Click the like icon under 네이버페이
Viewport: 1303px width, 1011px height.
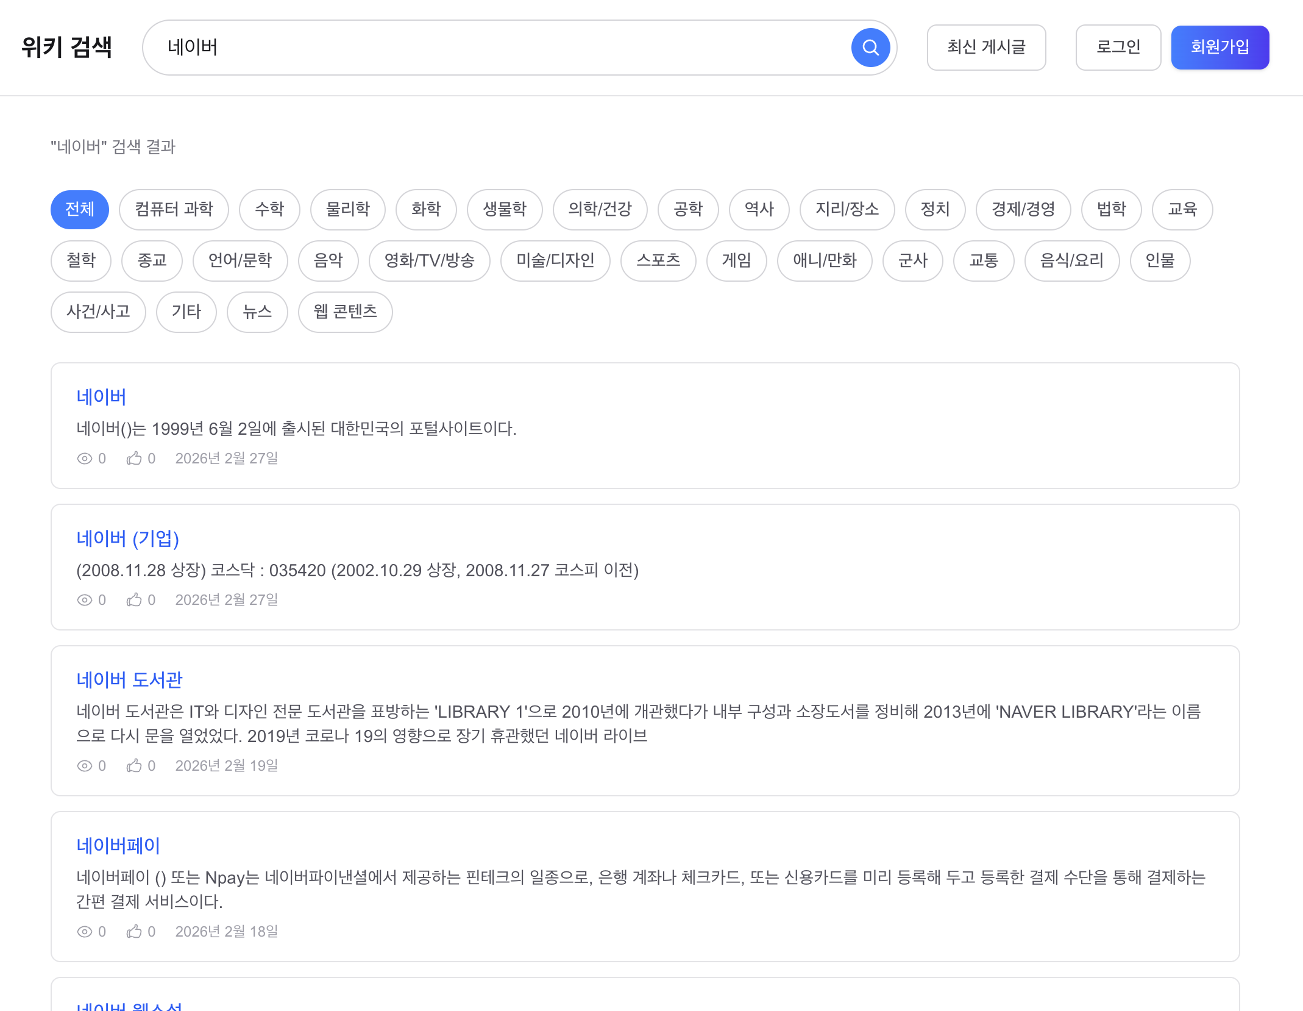pyautogui.click(x=135, y=931)
